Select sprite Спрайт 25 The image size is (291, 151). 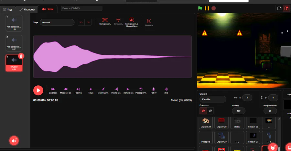coord(221,123)
